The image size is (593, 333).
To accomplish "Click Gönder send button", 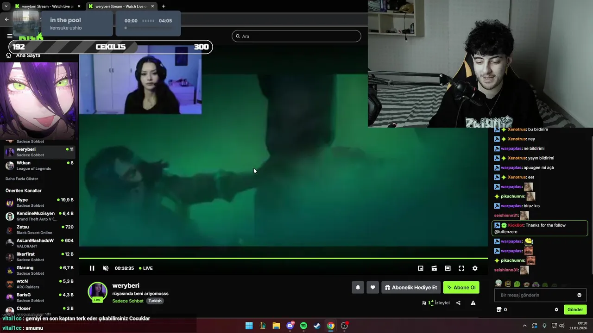I will (x=575, y=309).
